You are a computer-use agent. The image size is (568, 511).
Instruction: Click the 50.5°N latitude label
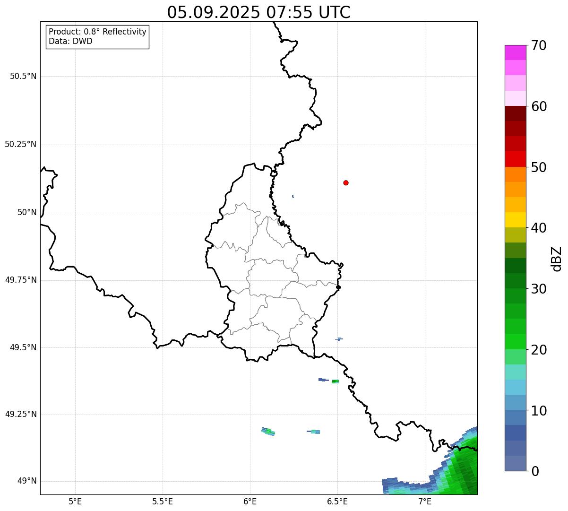23,76
